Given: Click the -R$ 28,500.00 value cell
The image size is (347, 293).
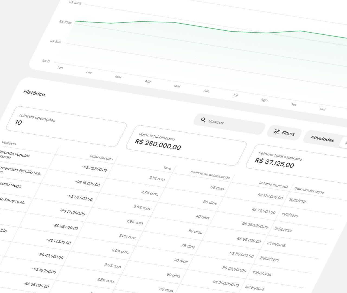Looking at the screenshot, I should pyautogui.click(x=65, y=227).
